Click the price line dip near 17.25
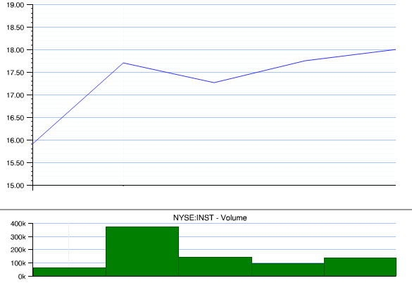412x283 pixels. click(x=214, y=83)
